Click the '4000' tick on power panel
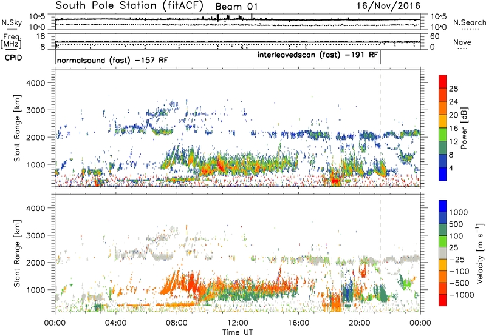 pos(35,83)
